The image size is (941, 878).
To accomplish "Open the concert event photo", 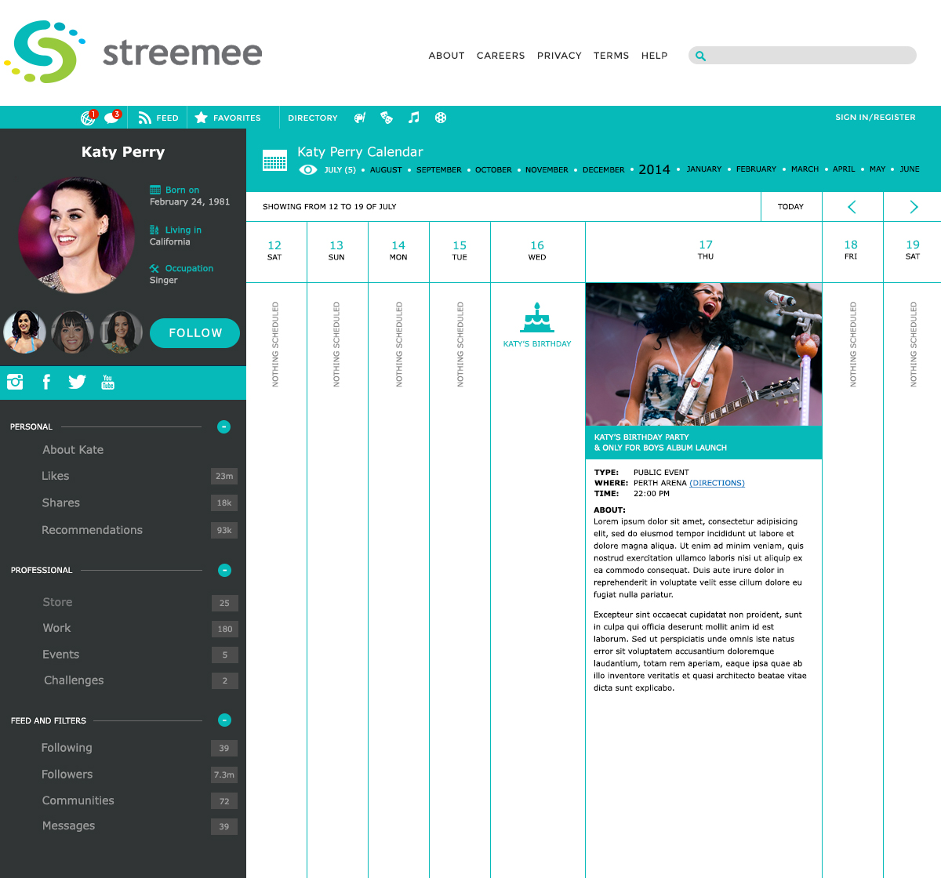I will click(x=703, y=354).
